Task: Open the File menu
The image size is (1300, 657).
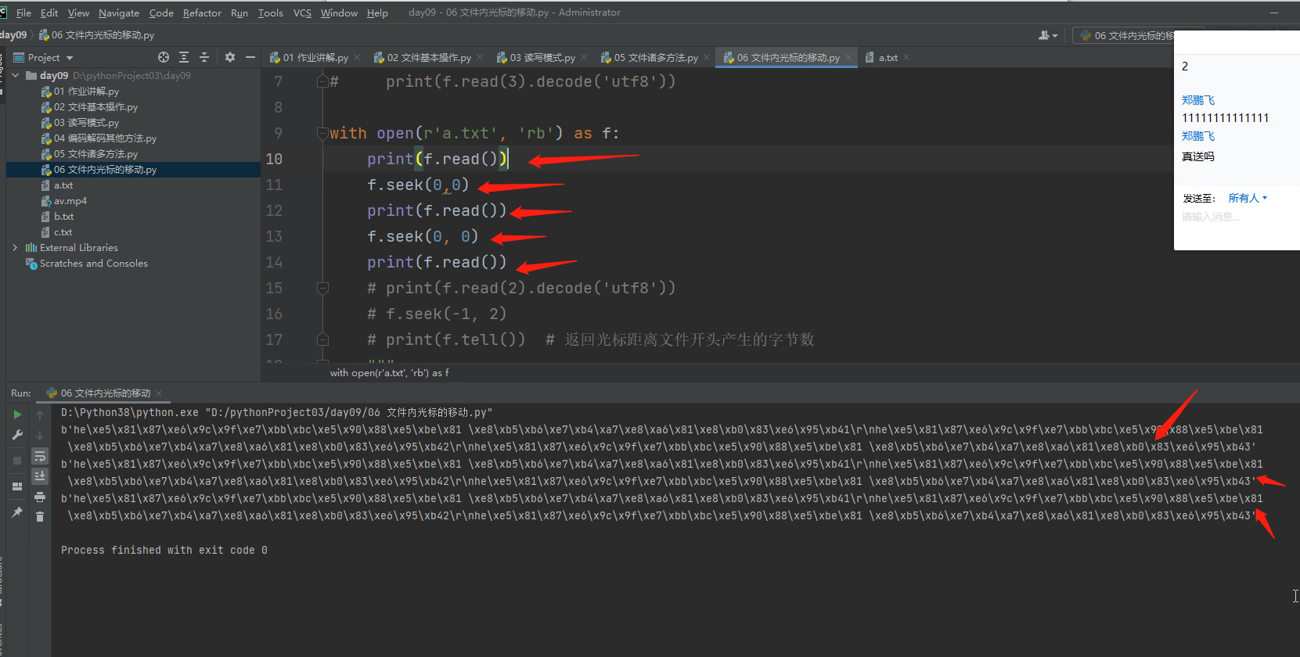Action: [x=23, y=13]
